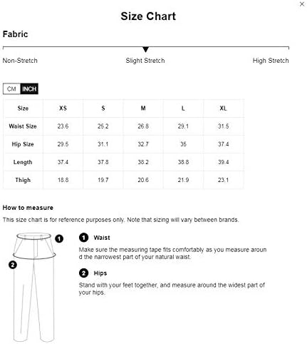This screenshot has width=307, height=344.
Task: Click the Non-Stretch fabric label
Action: pos(20,61)
